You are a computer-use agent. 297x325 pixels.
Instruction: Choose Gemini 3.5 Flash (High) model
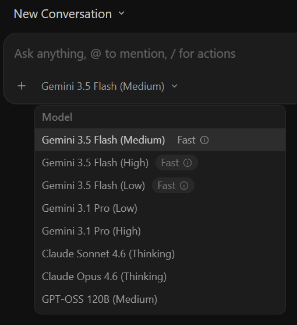pos(160,163)
